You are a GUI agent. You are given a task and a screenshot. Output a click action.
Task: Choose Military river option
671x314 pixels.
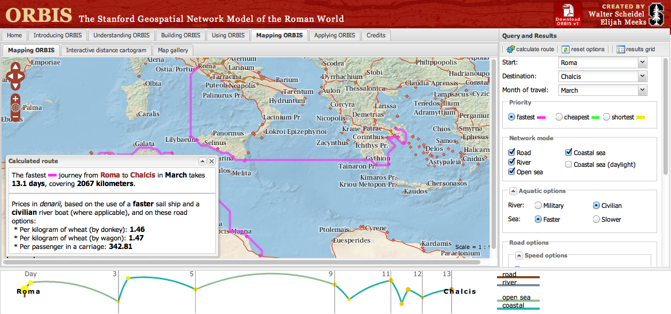538,205
